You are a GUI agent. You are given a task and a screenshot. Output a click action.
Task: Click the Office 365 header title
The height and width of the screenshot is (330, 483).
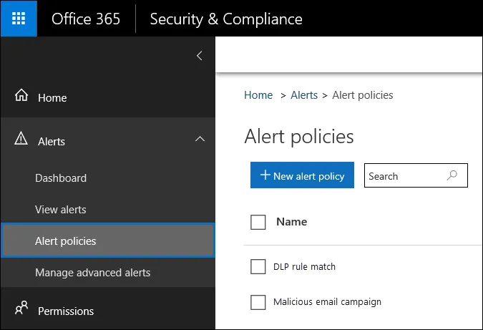tap(86, 19)
